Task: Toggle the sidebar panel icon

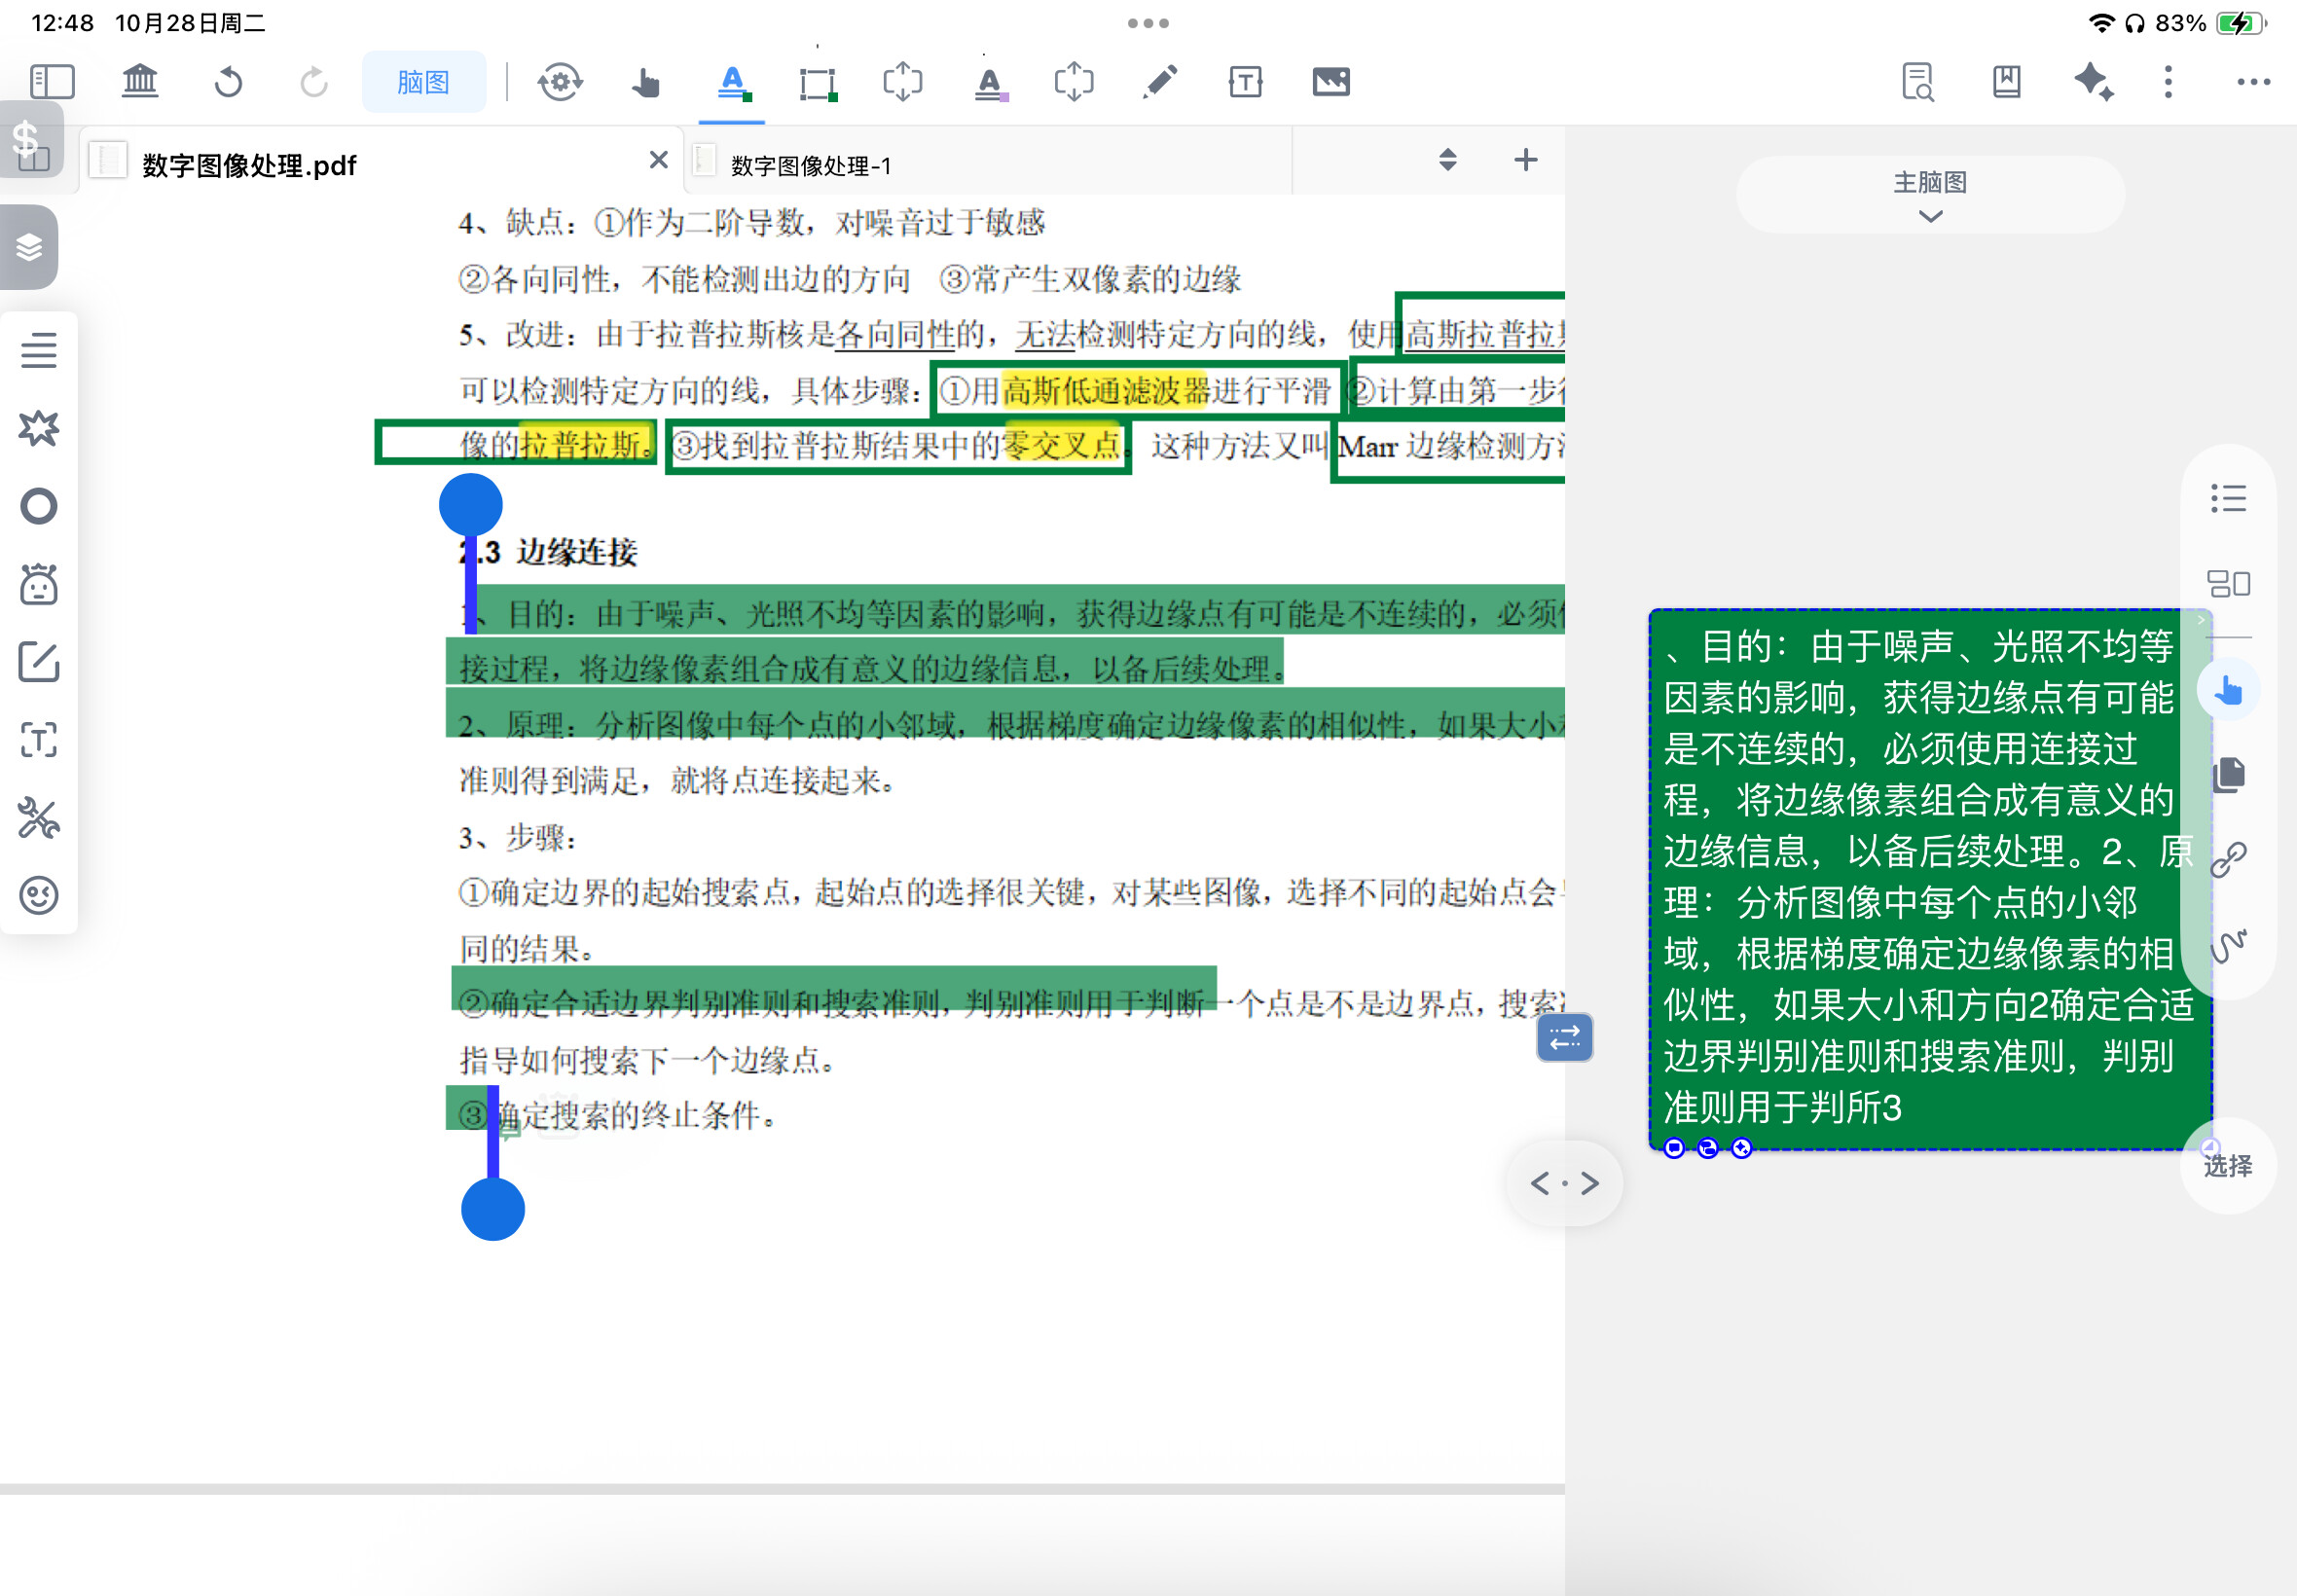Action: (x=52, y=82)
